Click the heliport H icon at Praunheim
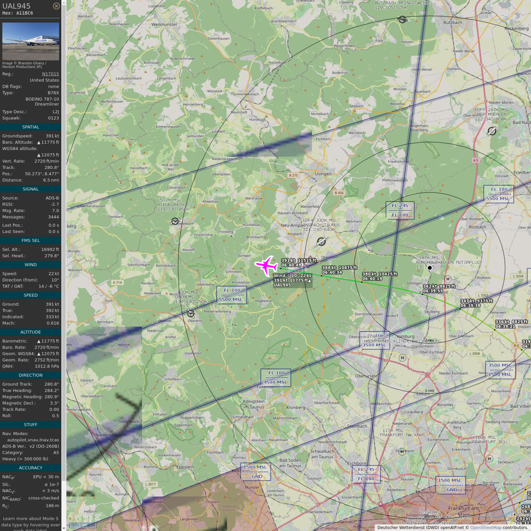The width and height of the screenshot is (531, 531). pos(402,451)
